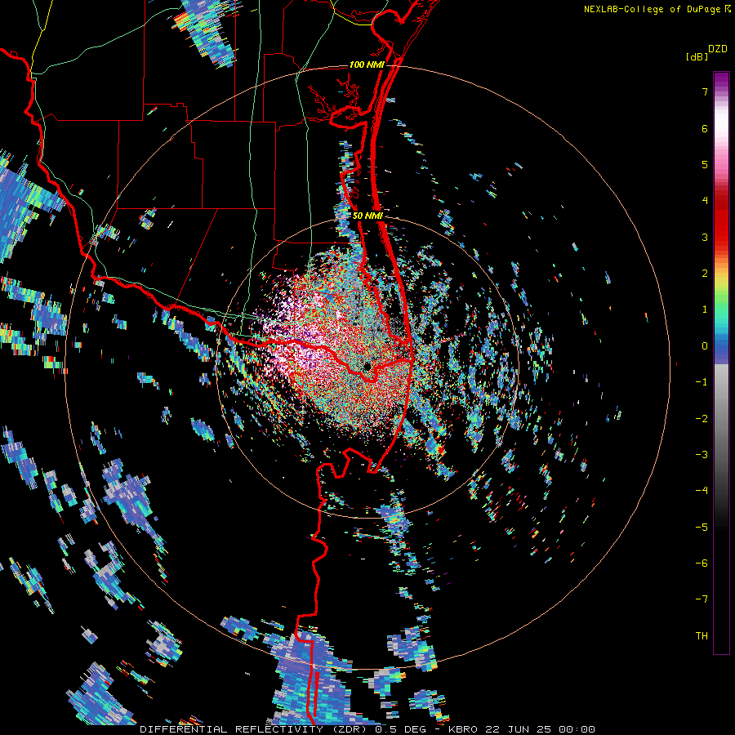Screen dimensions: 735x735
Task: Click the -3 tick label on the scale
Action: pos(702,455)
